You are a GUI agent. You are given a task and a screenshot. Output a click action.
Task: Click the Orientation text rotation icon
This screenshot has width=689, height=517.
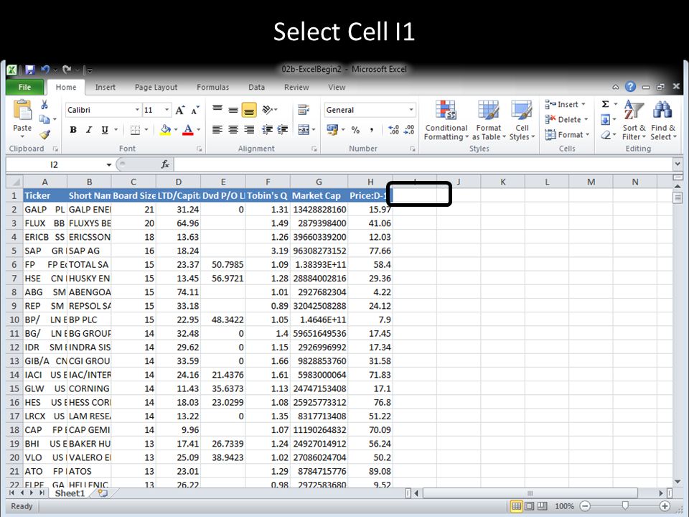click(267, 109)
